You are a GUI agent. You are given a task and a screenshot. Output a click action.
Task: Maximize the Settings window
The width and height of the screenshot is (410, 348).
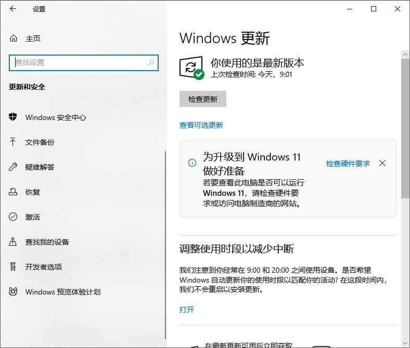tap(374, 9)
